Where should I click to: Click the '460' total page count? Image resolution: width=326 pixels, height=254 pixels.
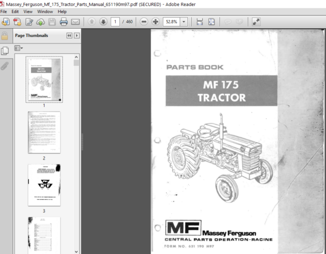point(129,22)
